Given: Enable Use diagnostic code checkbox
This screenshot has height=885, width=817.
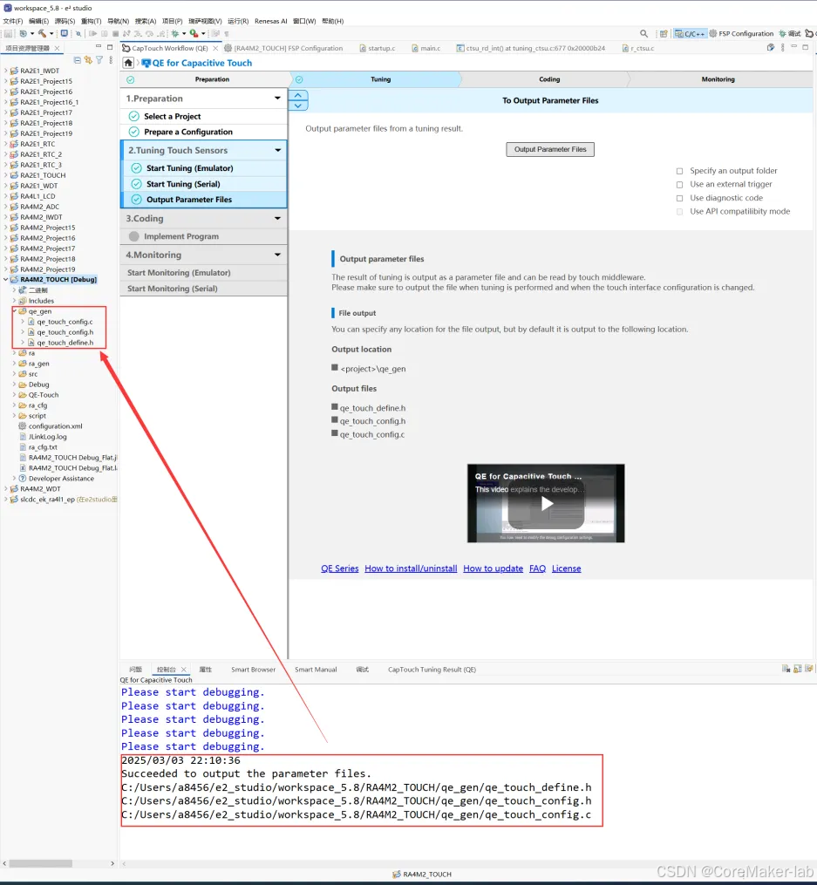Looking at the screenshot, I should [679, 198].
